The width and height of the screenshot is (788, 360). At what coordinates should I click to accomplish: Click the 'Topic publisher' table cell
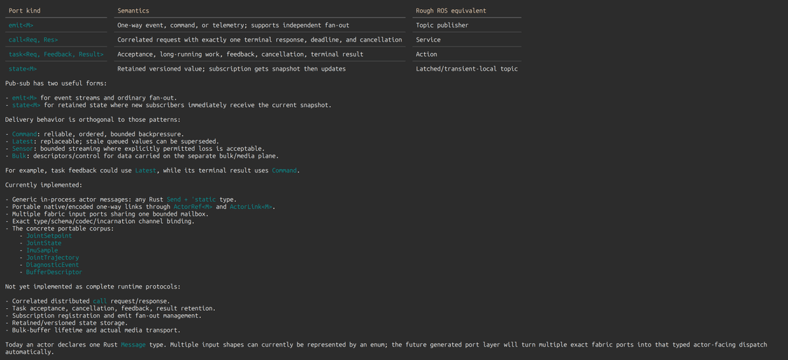click(x=442, y=25)
